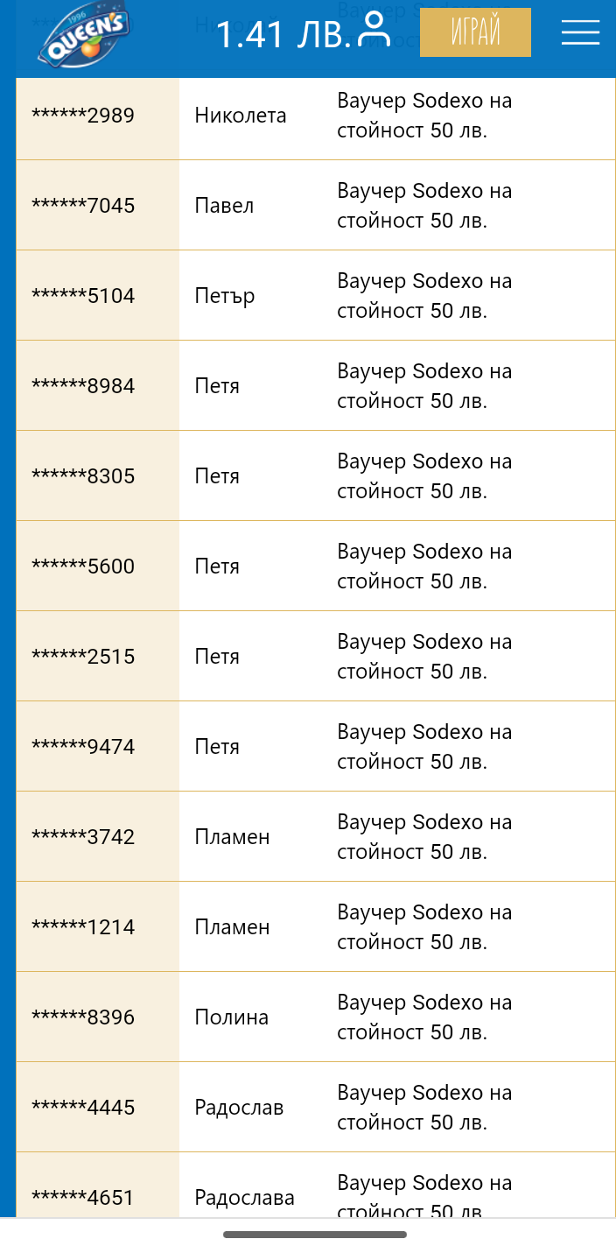The width and height of the screenshot is (616, 1253).
Task: Click the 1.41 ЛВ. balance text
Action: 283,34
